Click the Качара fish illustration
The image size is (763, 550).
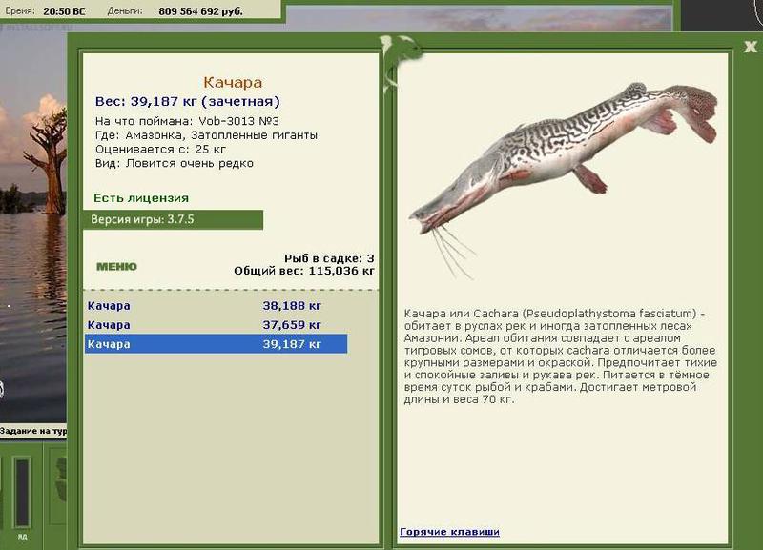tap(563, 179)
